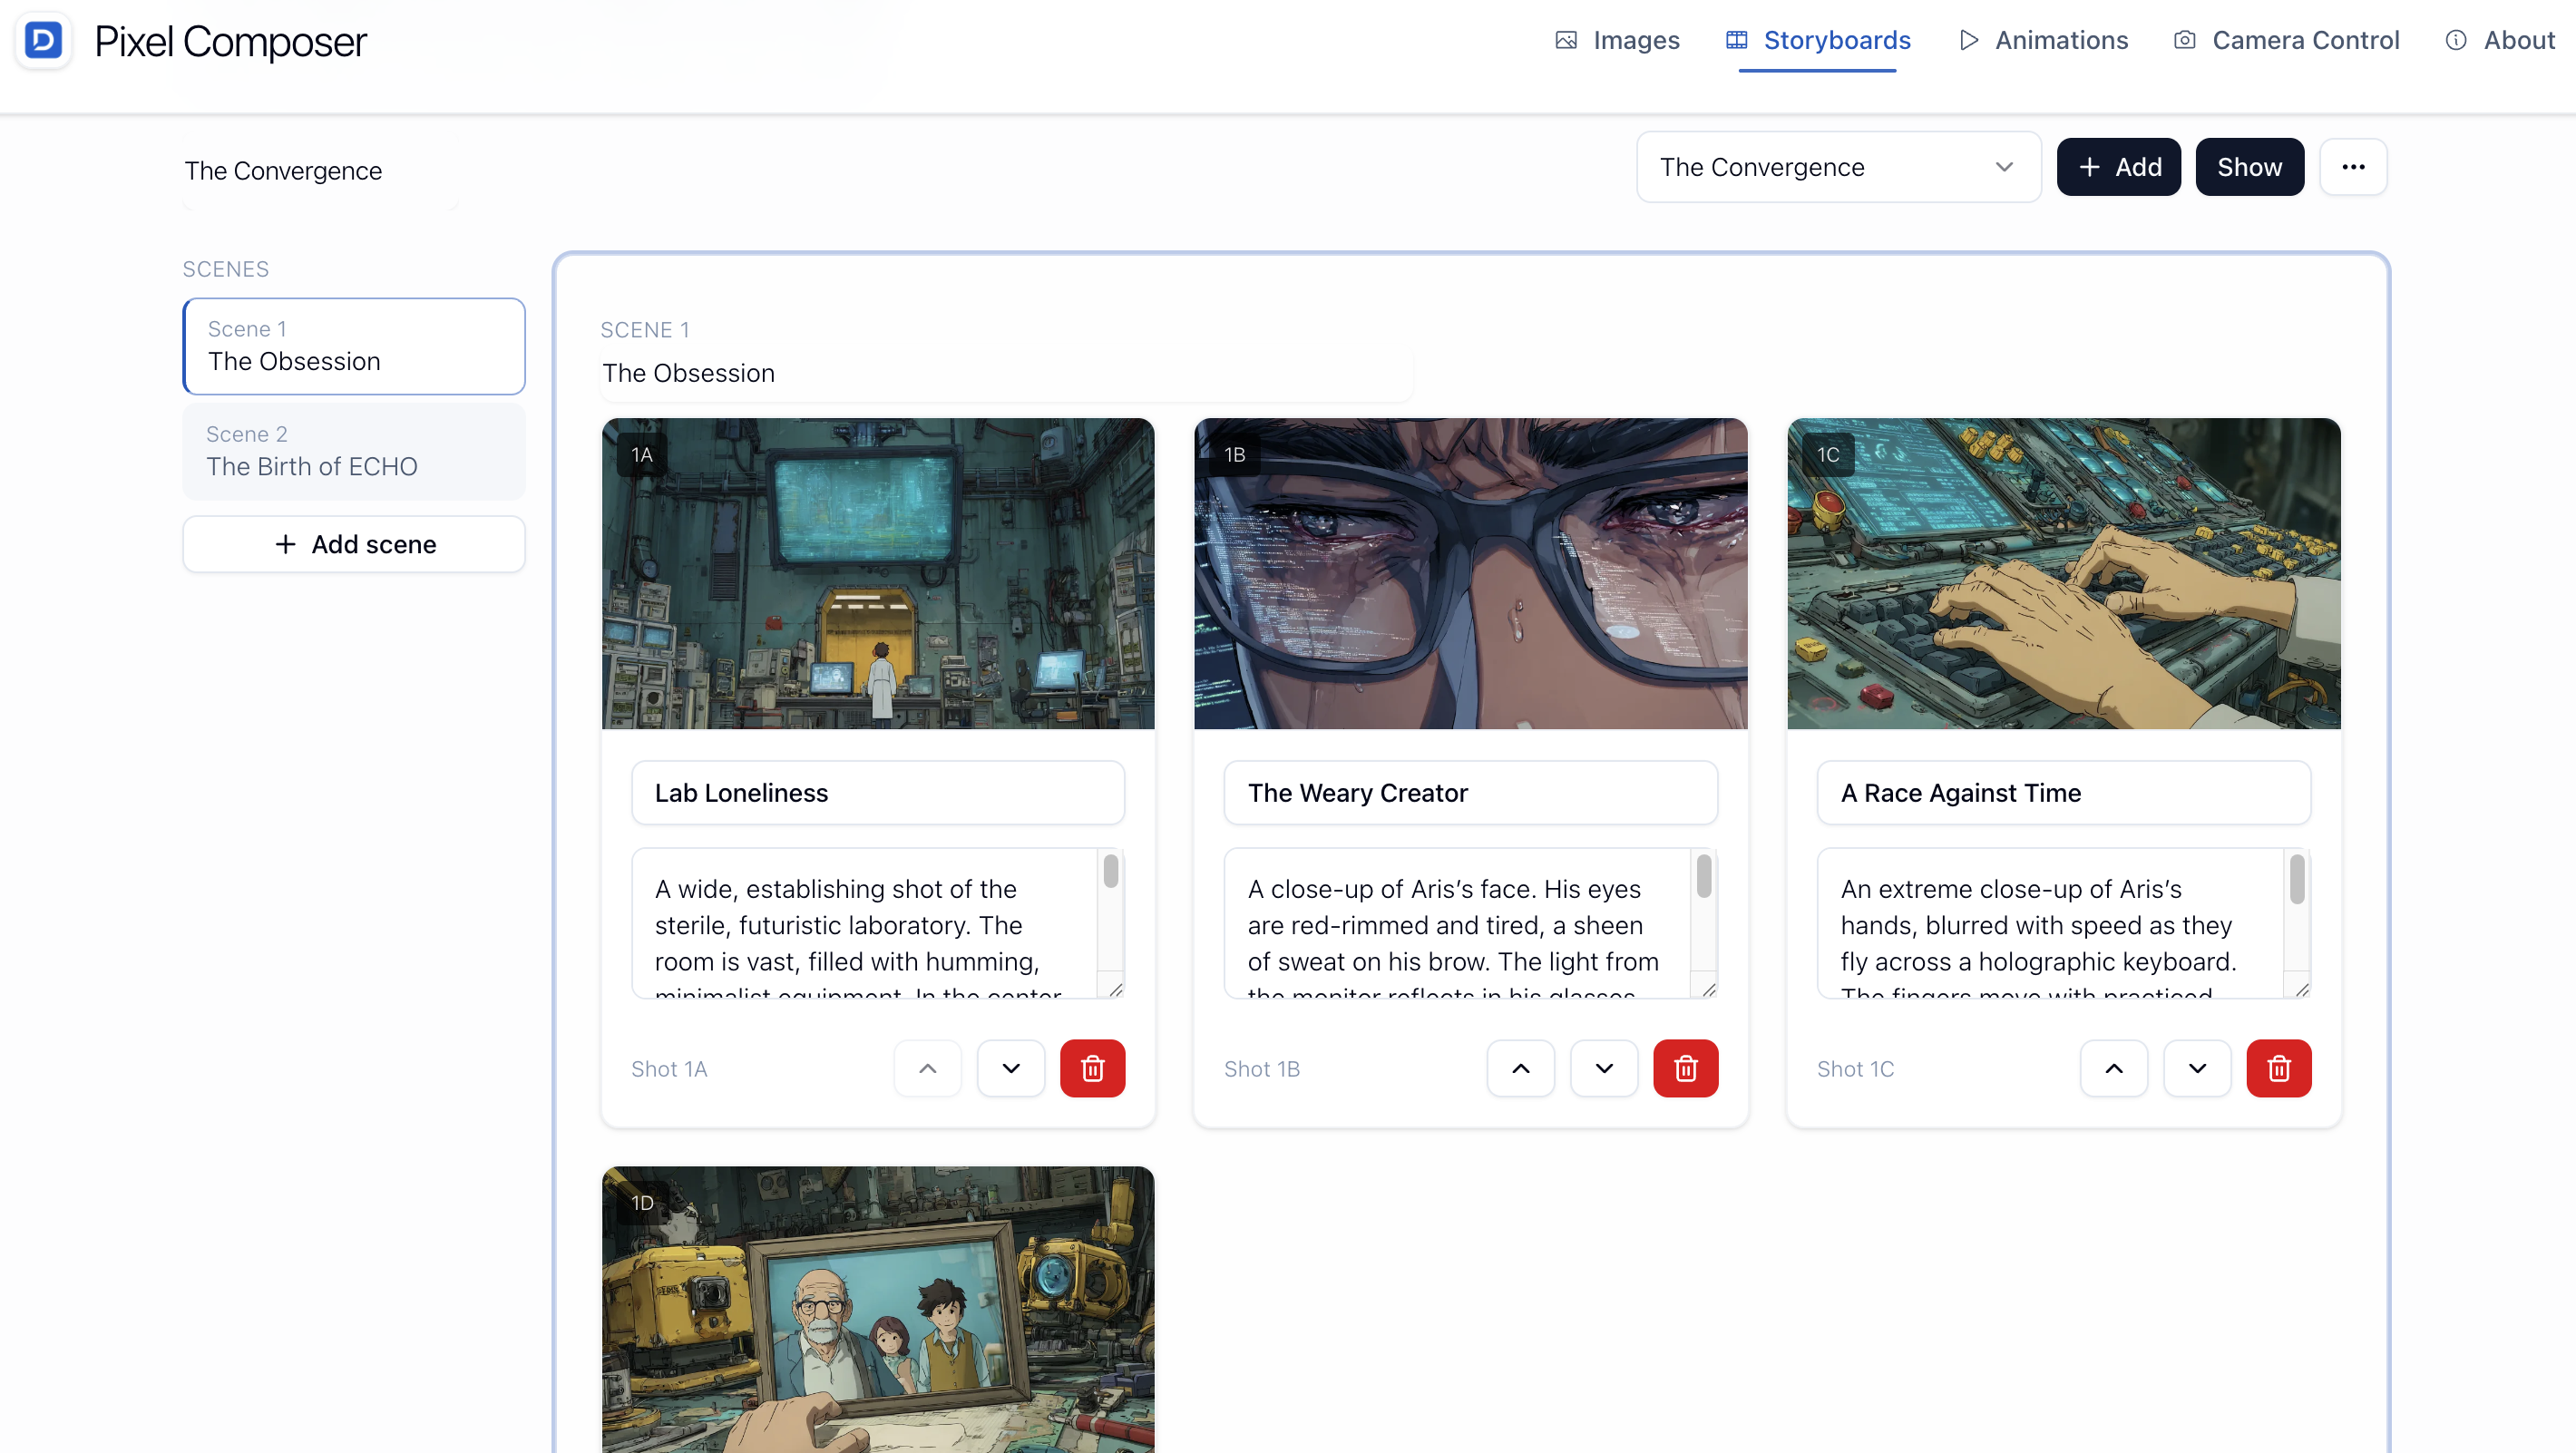
Task: Move Shot 1B up with chevron
Action: point(1521,1069)
